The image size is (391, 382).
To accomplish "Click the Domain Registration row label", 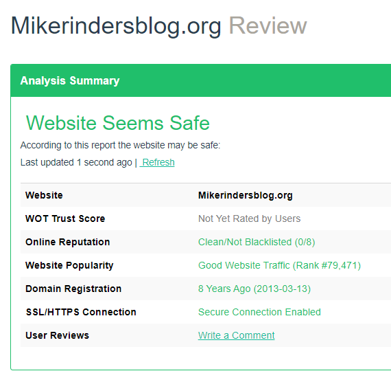I will pos(73,289).
